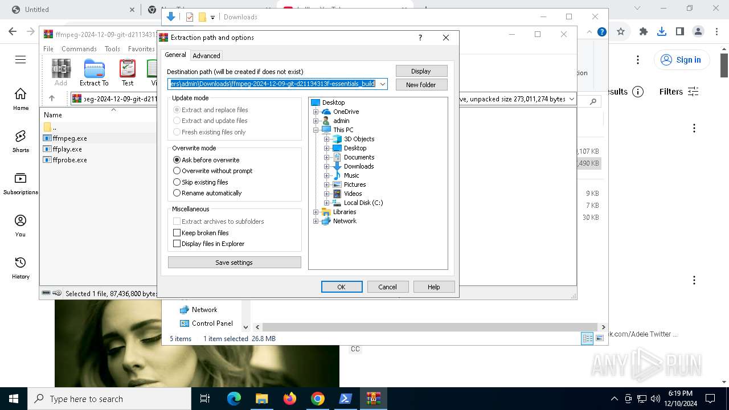Open YouTube Subscriptions
The image size is (729, 410).
tap(21, 183)
